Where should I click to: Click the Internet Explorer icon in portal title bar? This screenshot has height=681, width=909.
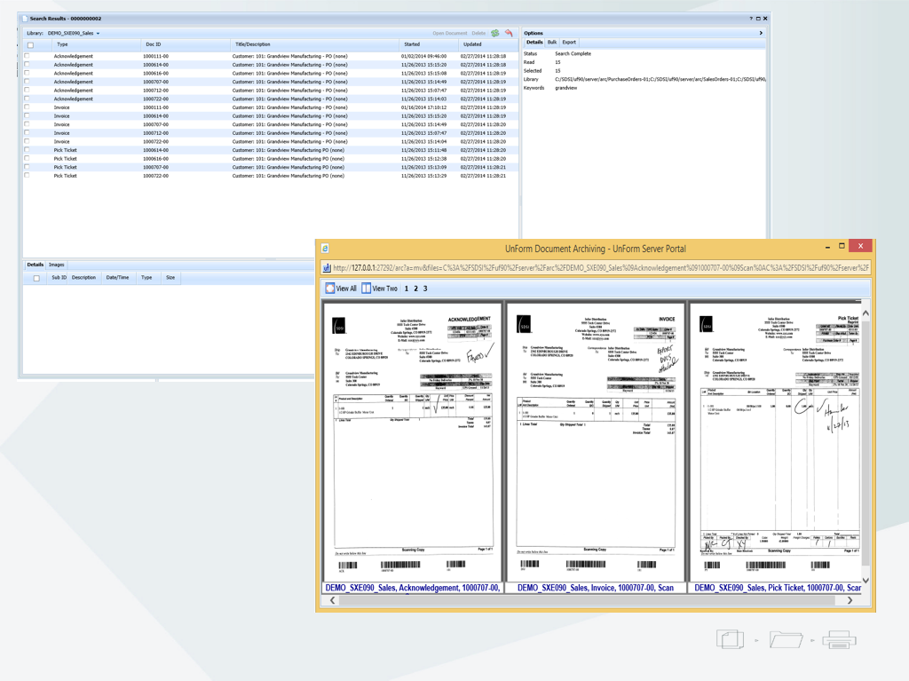click(325, 249)
